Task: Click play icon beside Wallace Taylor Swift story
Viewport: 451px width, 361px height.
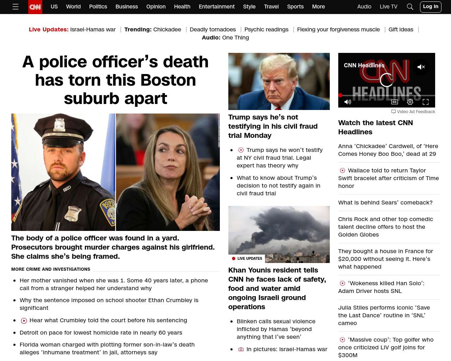Action: pyautogui.click(x=342, y=171)
